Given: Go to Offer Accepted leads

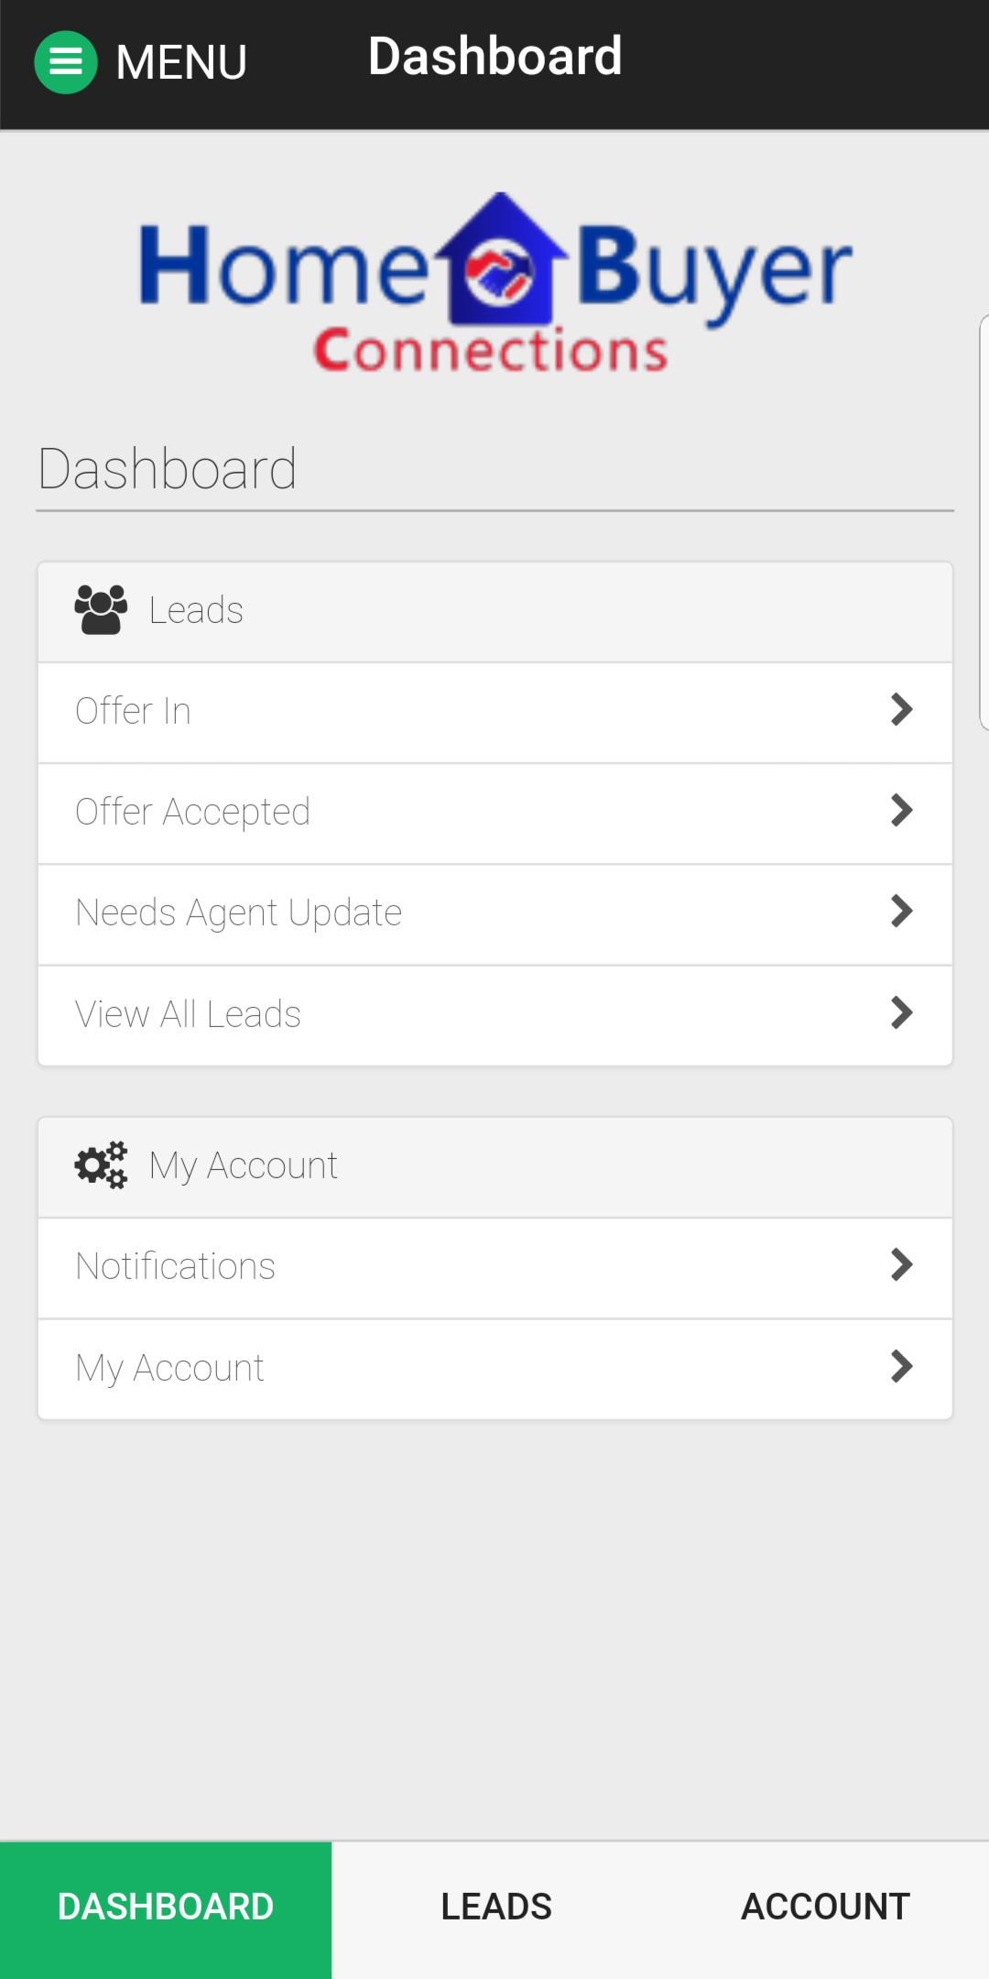Looking at the screenshot, I should coord(193,812).
